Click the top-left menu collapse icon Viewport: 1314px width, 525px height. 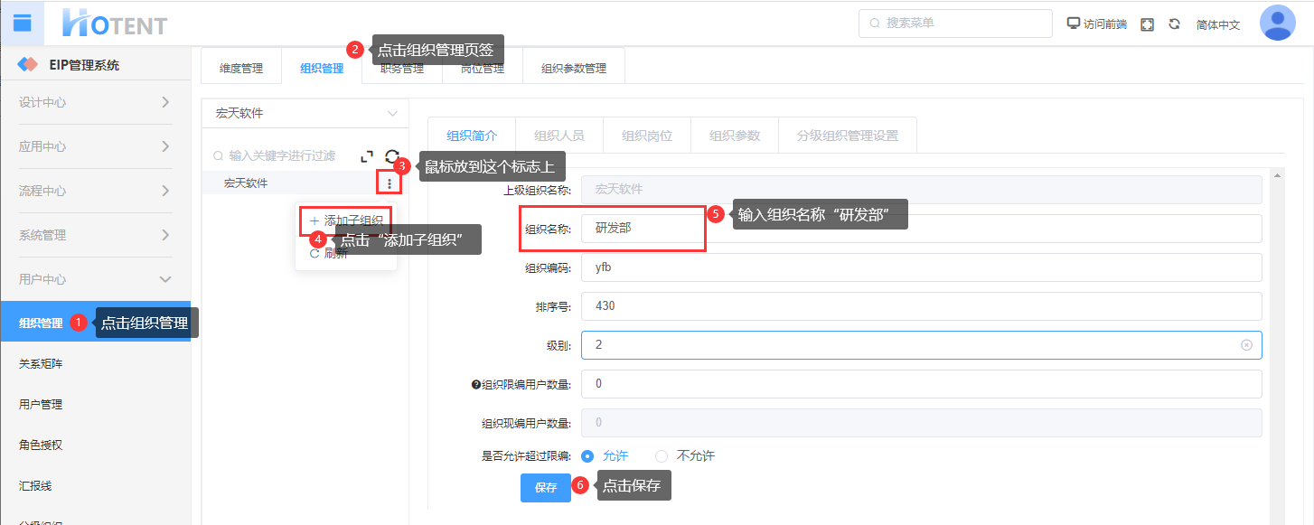tap(23, 23)
